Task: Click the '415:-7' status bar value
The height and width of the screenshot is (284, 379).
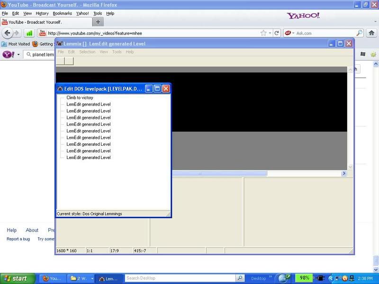Action: (x=140, y=251)
